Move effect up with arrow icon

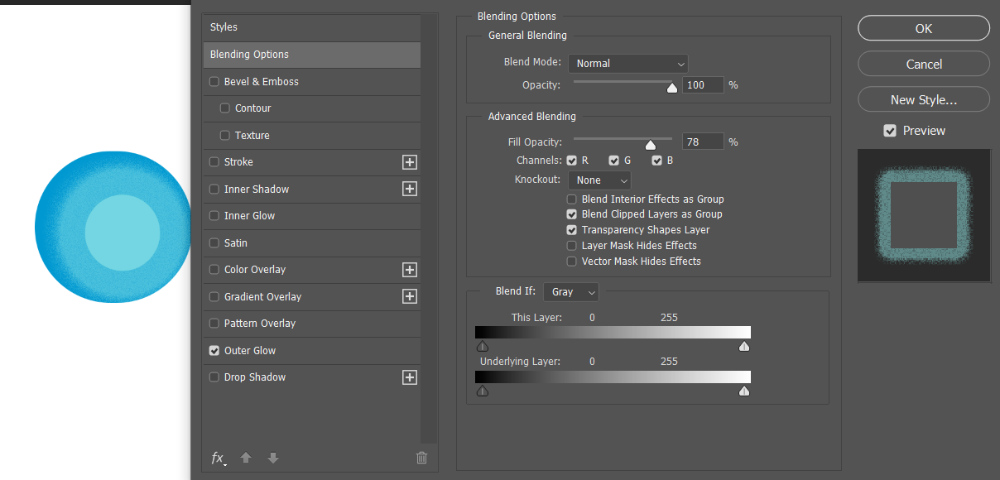tap(246, 458)
